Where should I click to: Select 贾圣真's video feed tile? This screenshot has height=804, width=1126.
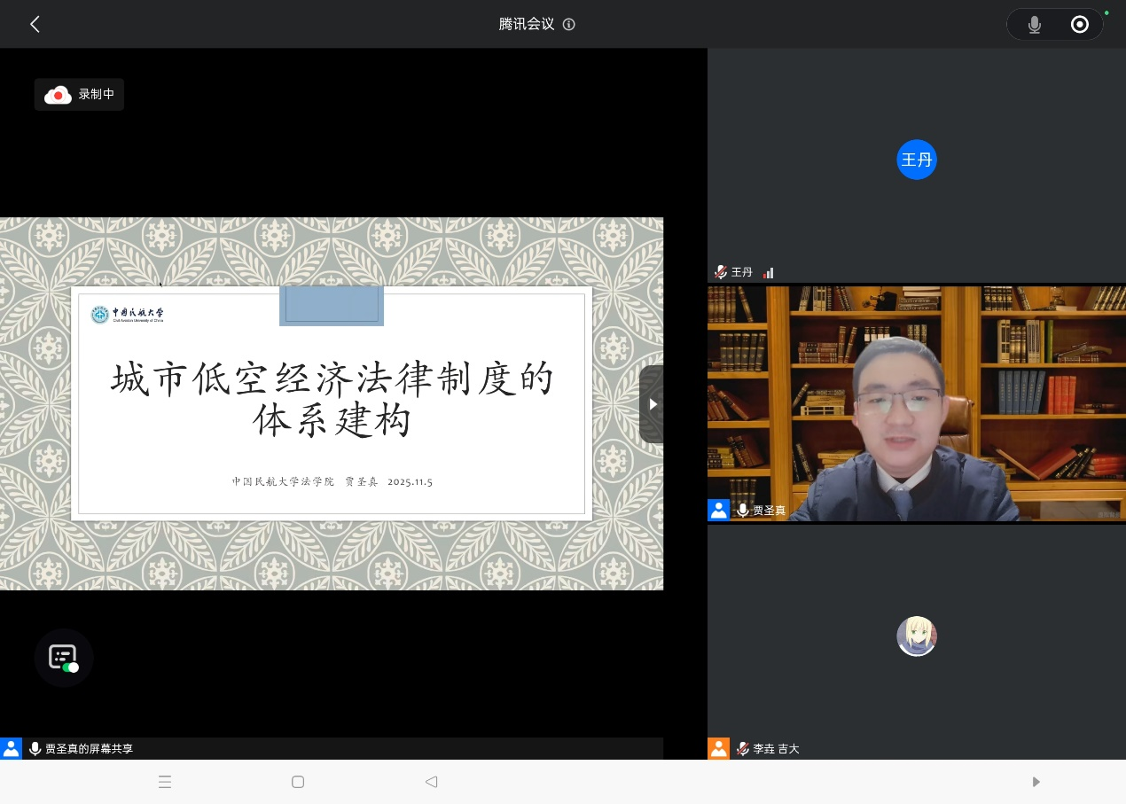(x=916, y=403)
